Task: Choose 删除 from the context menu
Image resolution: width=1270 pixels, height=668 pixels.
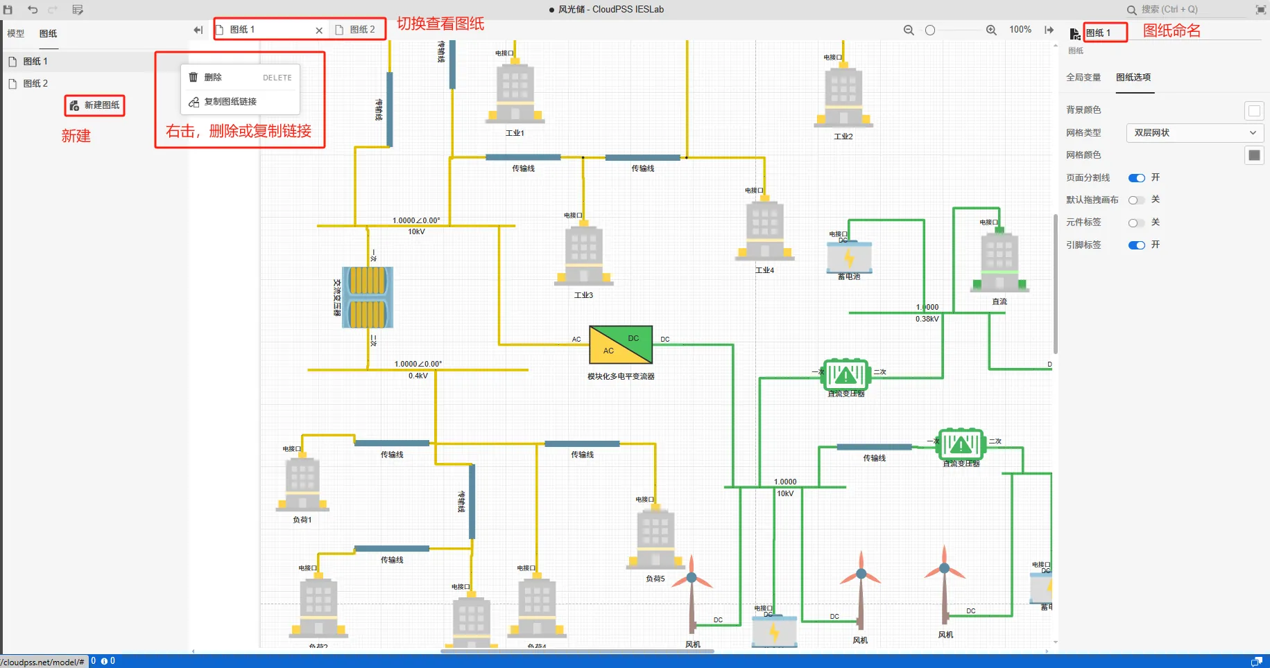Action: click(x=240, y=78)
